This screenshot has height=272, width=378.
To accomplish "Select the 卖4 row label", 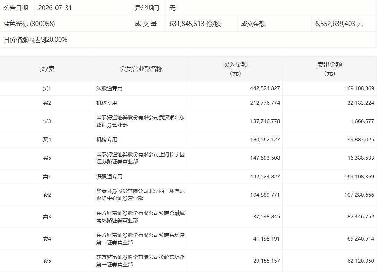I will pyautogui.click(x=47, y=239).
